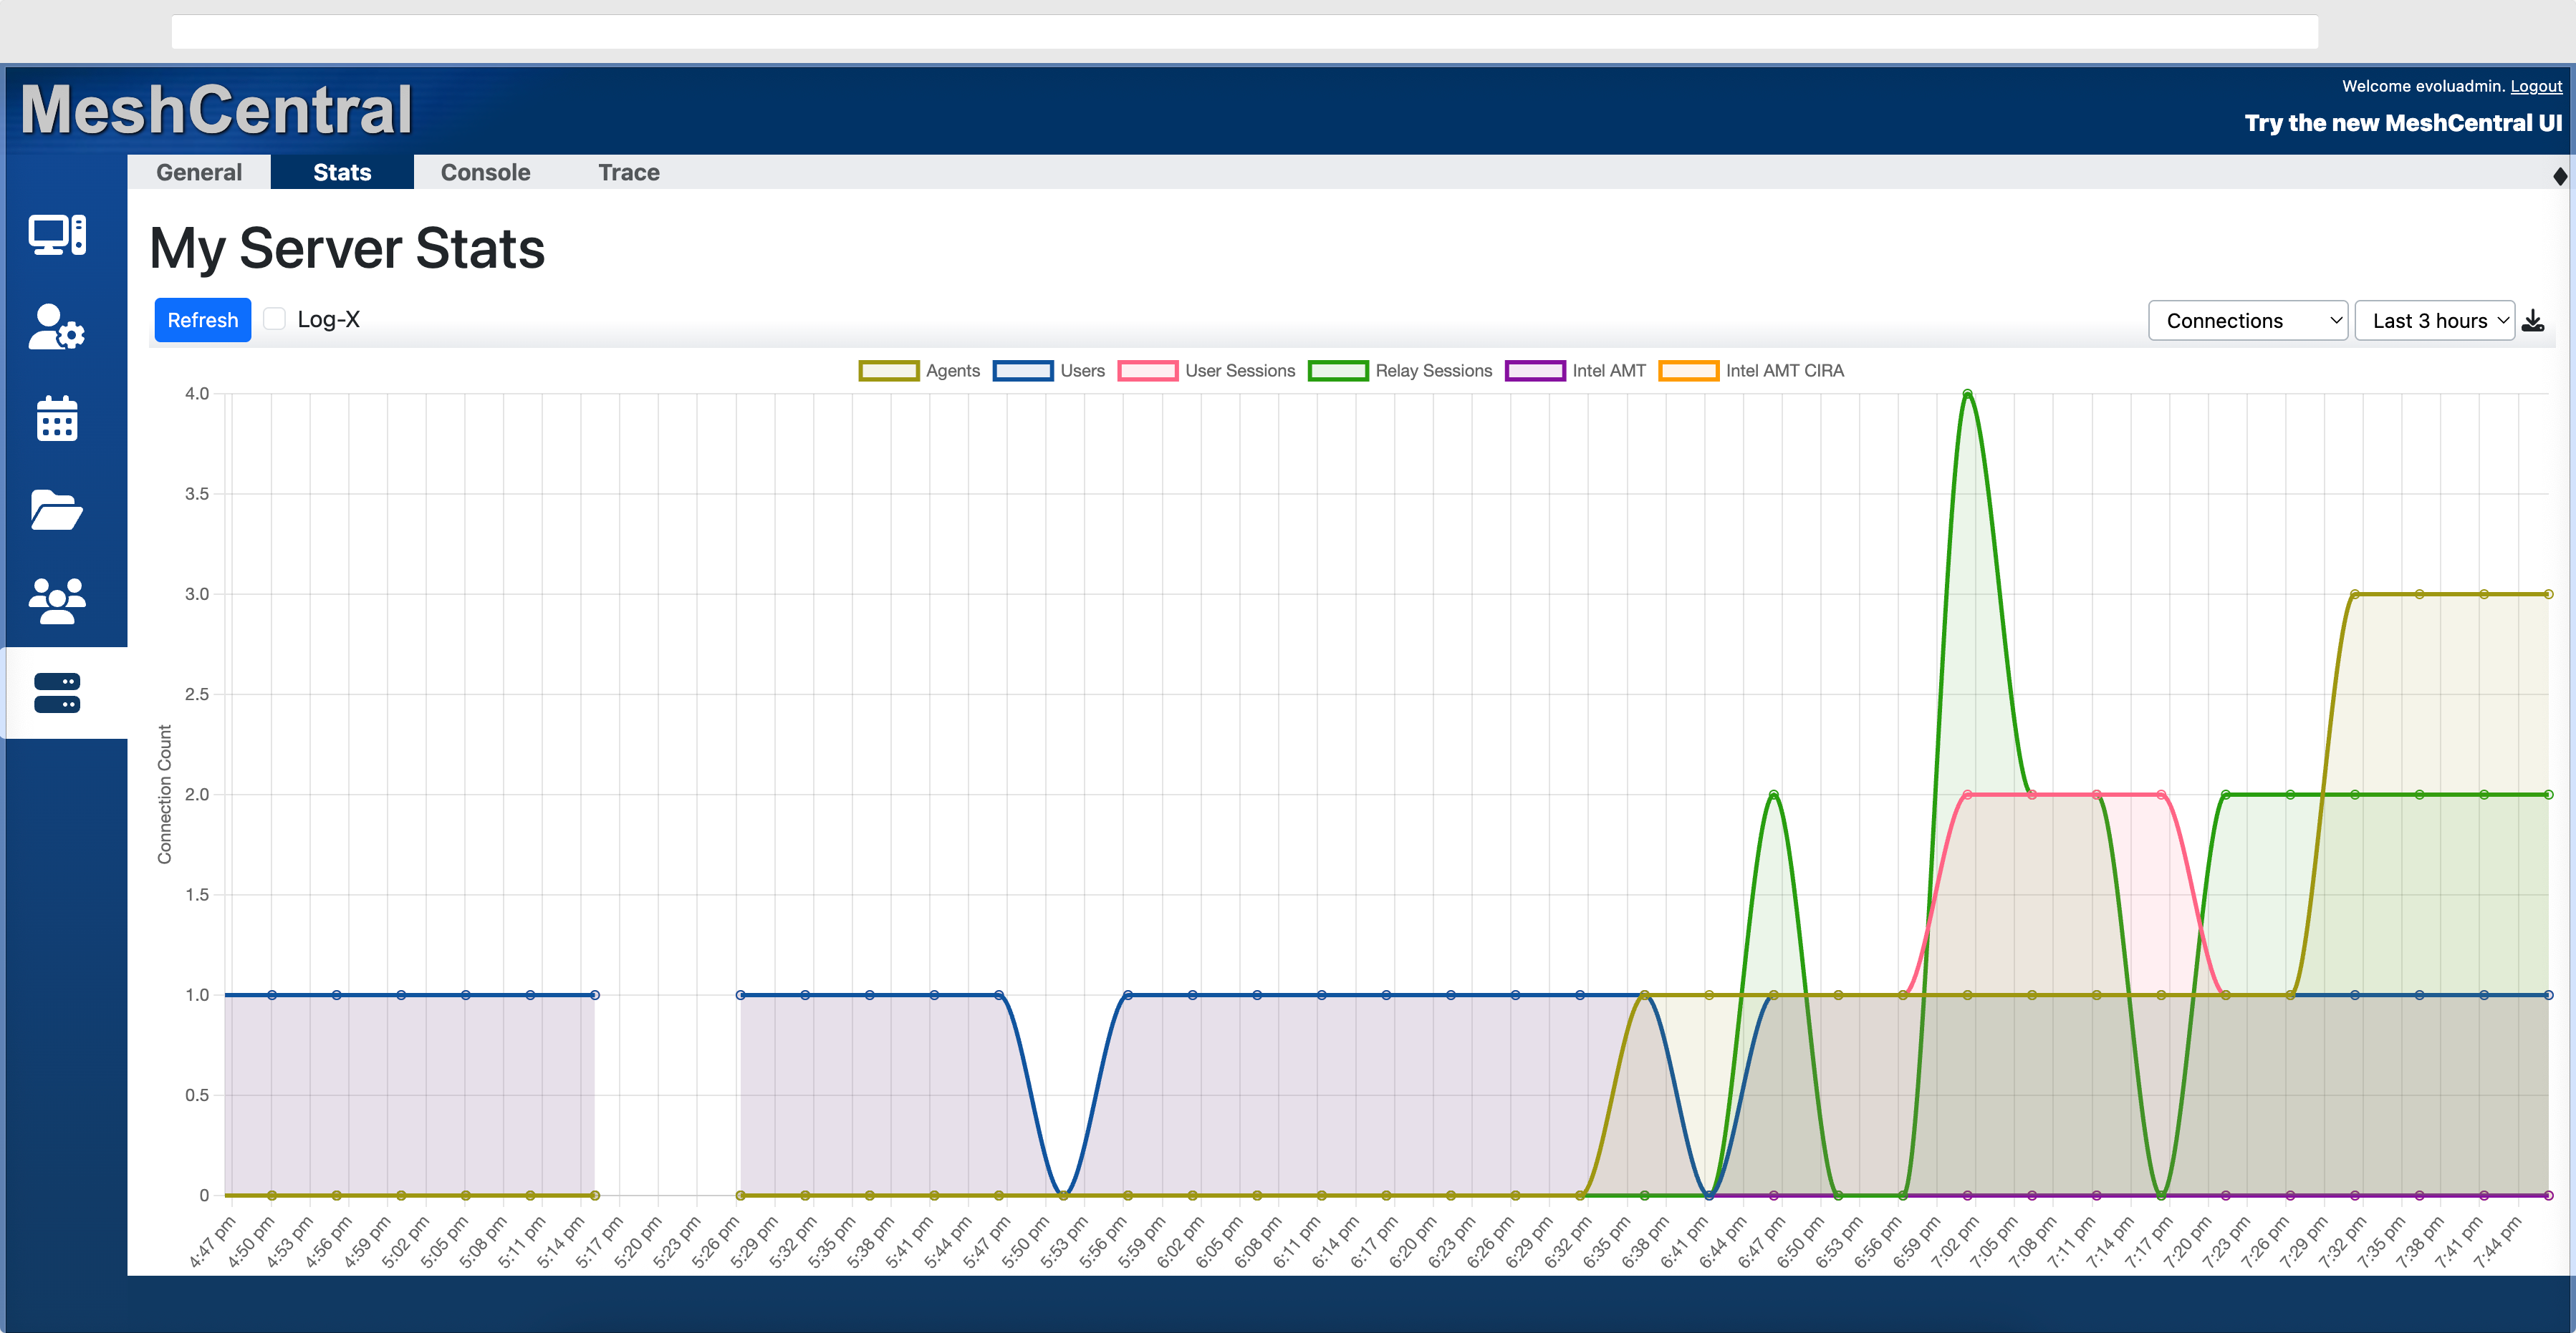Click the Welcome evoluadmin text
Viewport: 2576px width, 1333px height.
[x=2423, y=86]
